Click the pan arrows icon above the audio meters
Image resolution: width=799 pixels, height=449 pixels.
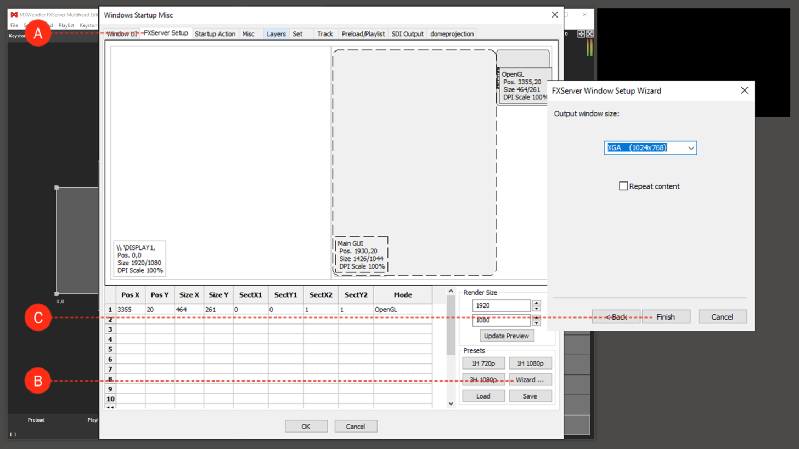tap(581, 34)
